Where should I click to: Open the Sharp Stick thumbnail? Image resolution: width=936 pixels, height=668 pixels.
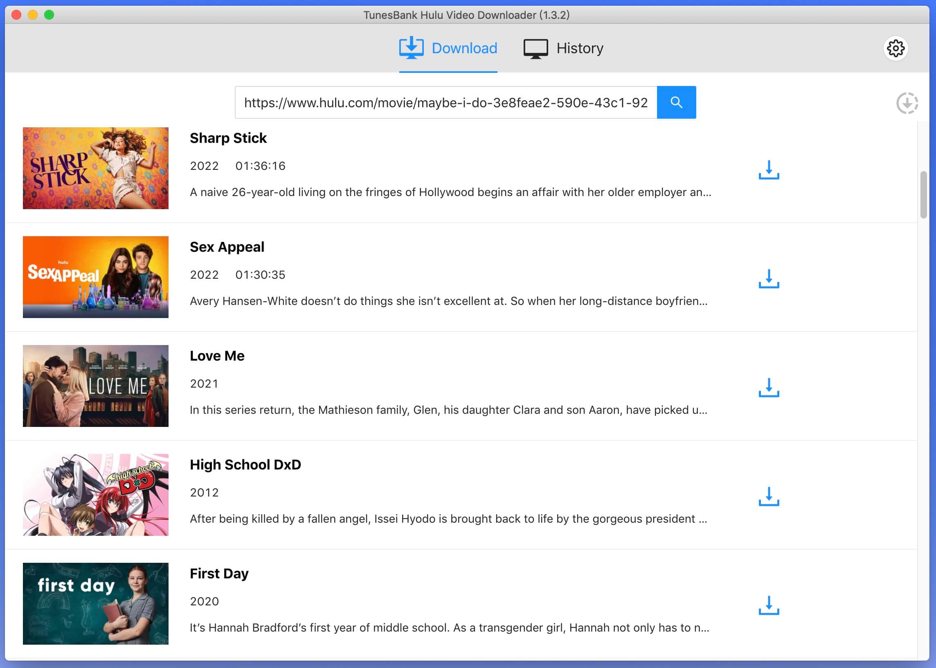coord(96,168)
